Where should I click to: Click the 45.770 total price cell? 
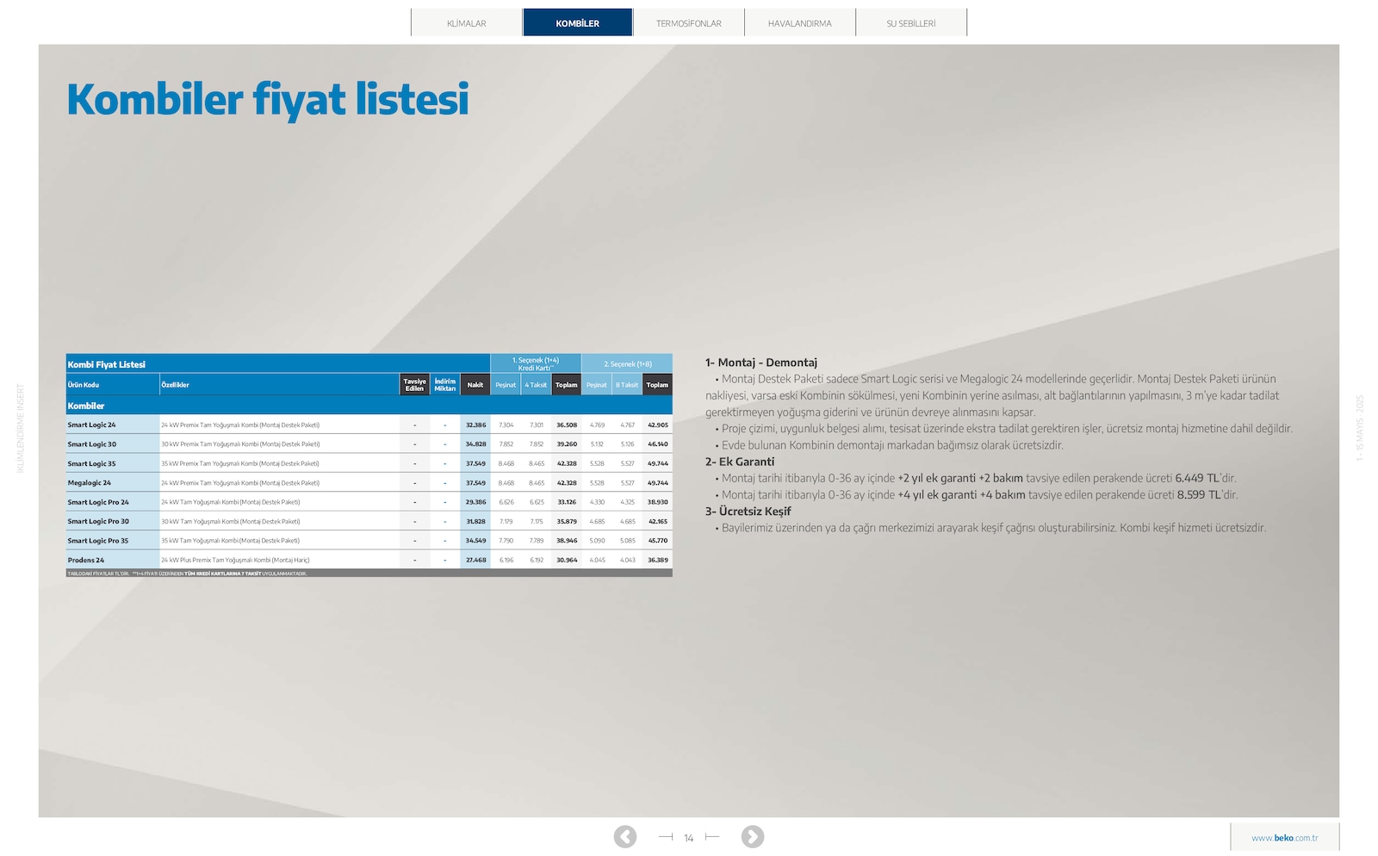[658, 541]
